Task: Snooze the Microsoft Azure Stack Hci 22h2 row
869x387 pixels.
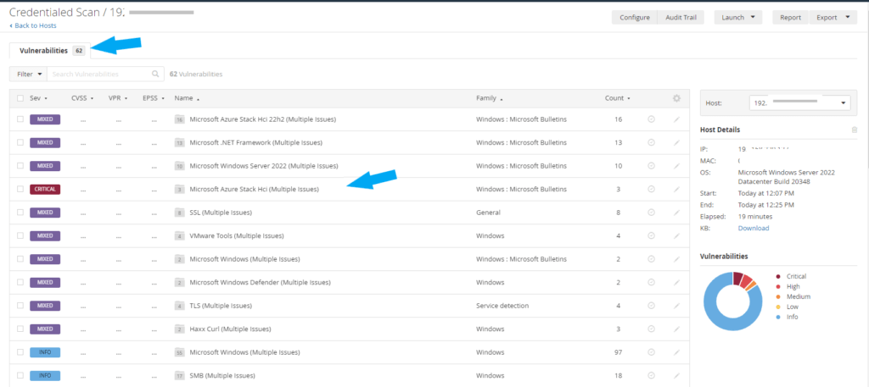Action: 652,119
